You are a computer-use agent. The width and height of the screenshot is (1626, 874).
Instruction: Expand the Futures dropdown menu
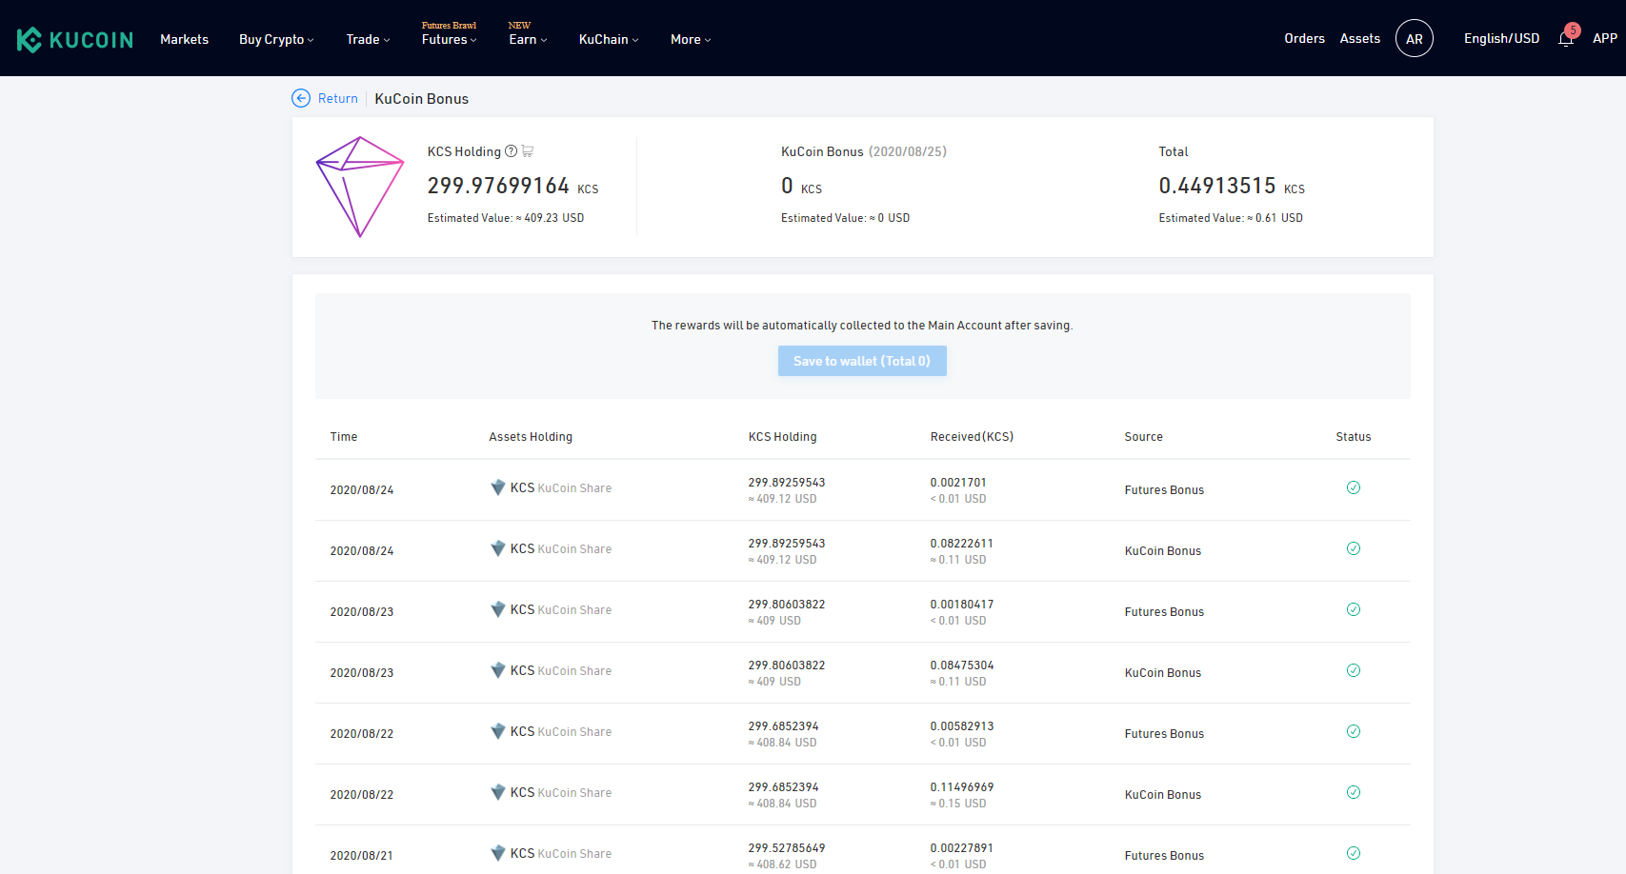[x=450, y=39]
